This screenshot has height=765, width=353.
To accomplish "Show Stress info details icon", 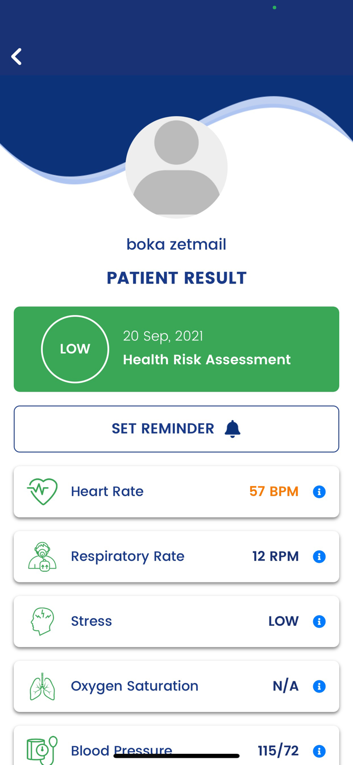I will [x=319, y=621].
